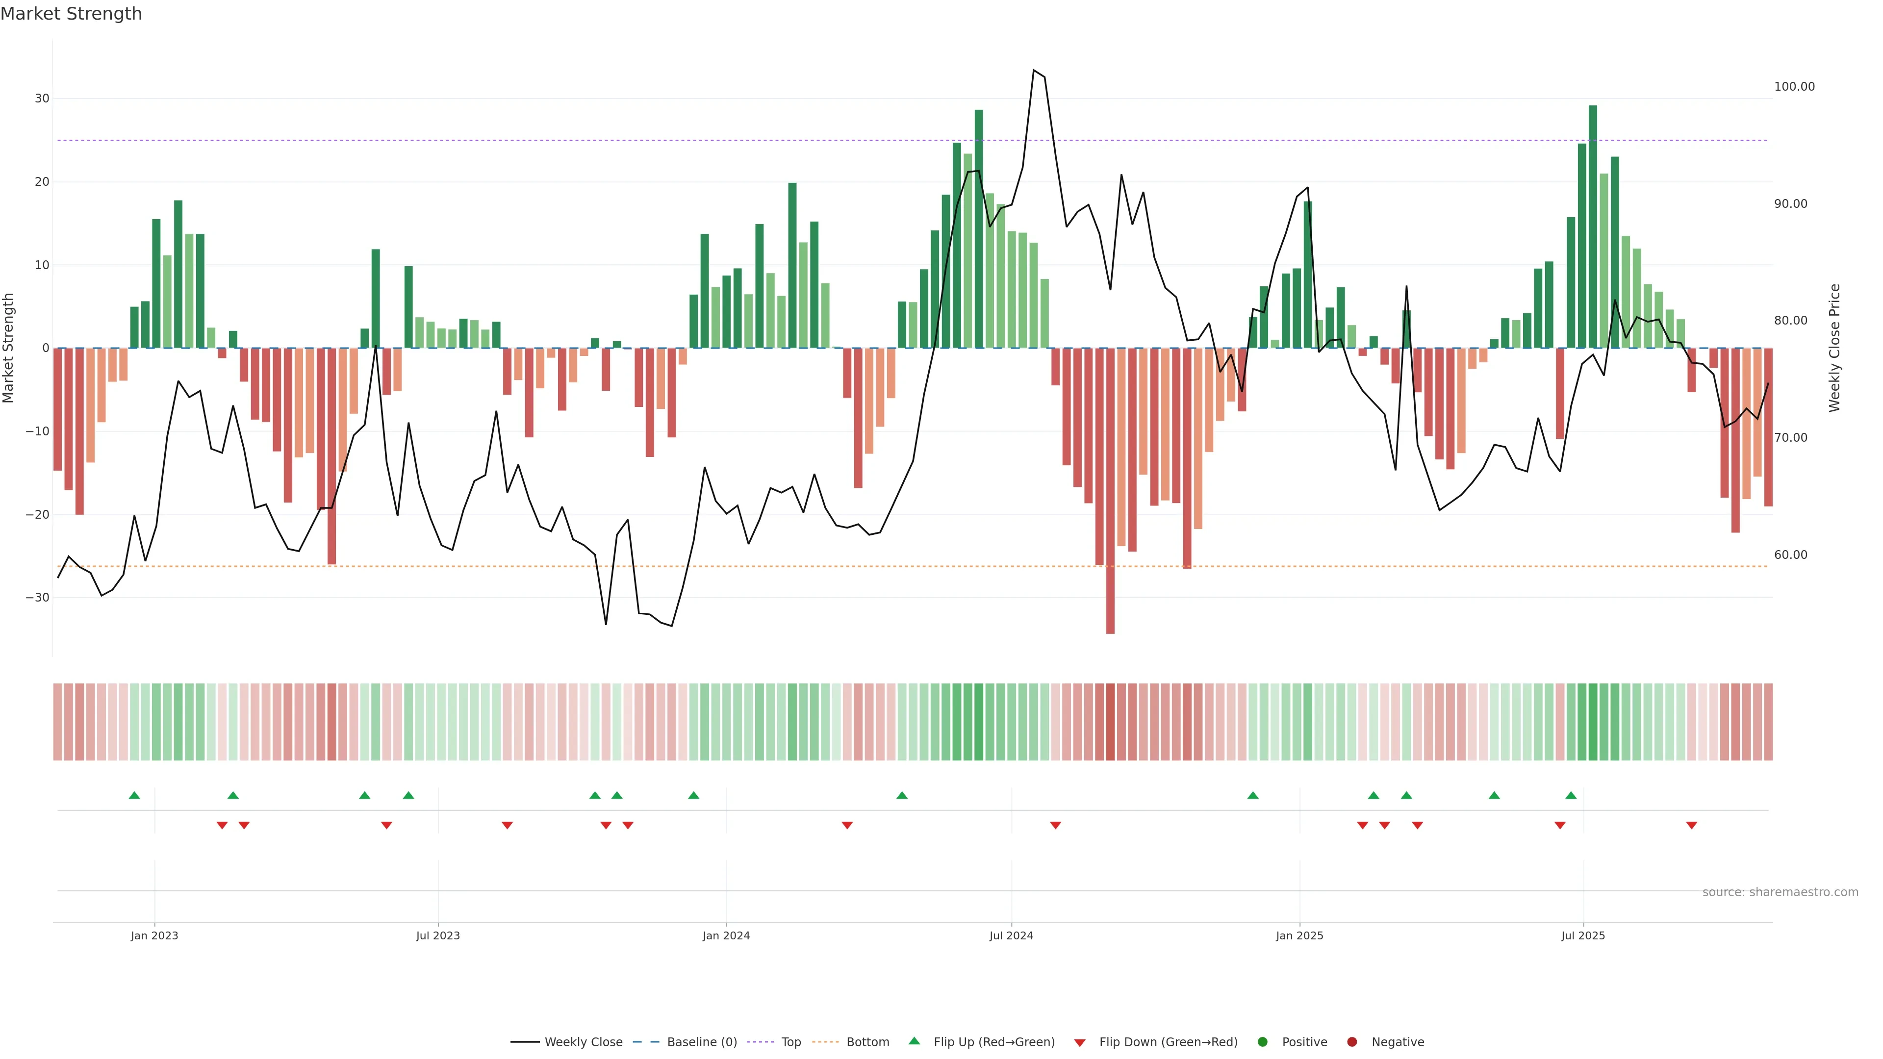Click the rightmost green flip-up triangle marker
This screenshot has height=1059, width=1883.
tap(1571, 795)
